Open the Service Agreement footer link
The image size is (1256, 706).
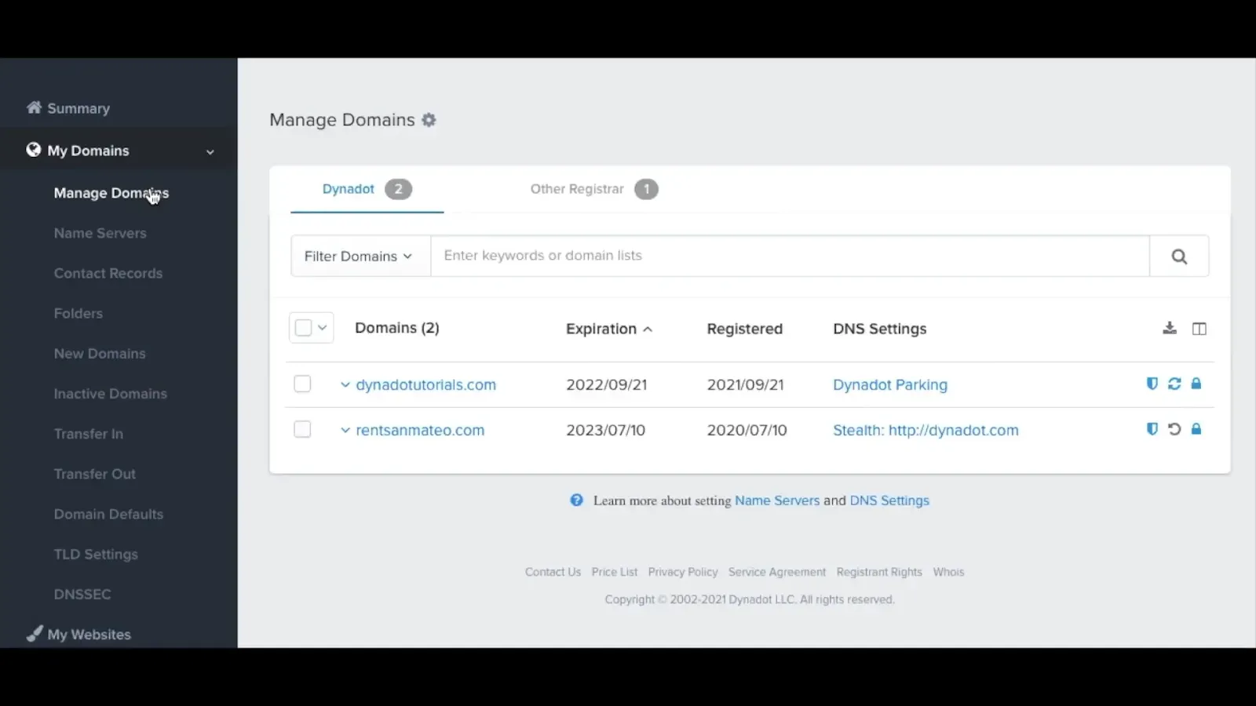[777, 572]
